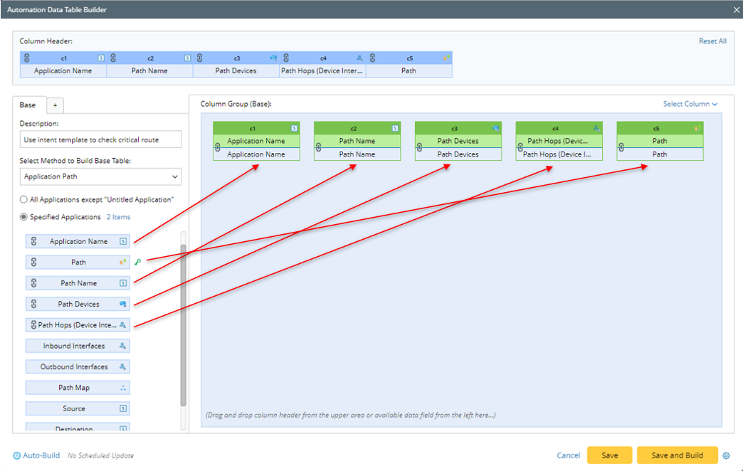This screenshot has width=743, height=471.
Task: Click the Description input field
Action: click(100, 139)
